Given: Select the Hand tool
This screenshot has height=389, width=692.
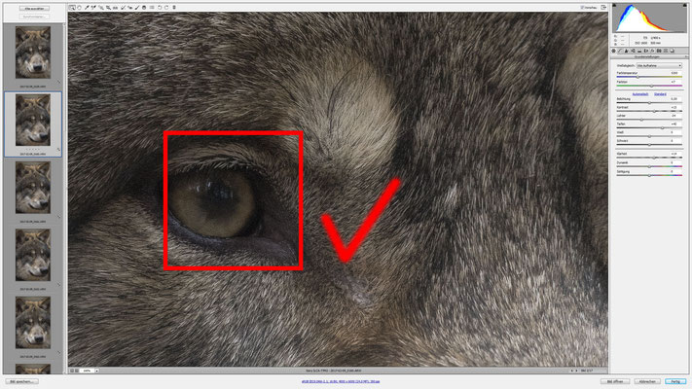Looking at the screenshot, I should pos(80,8).
